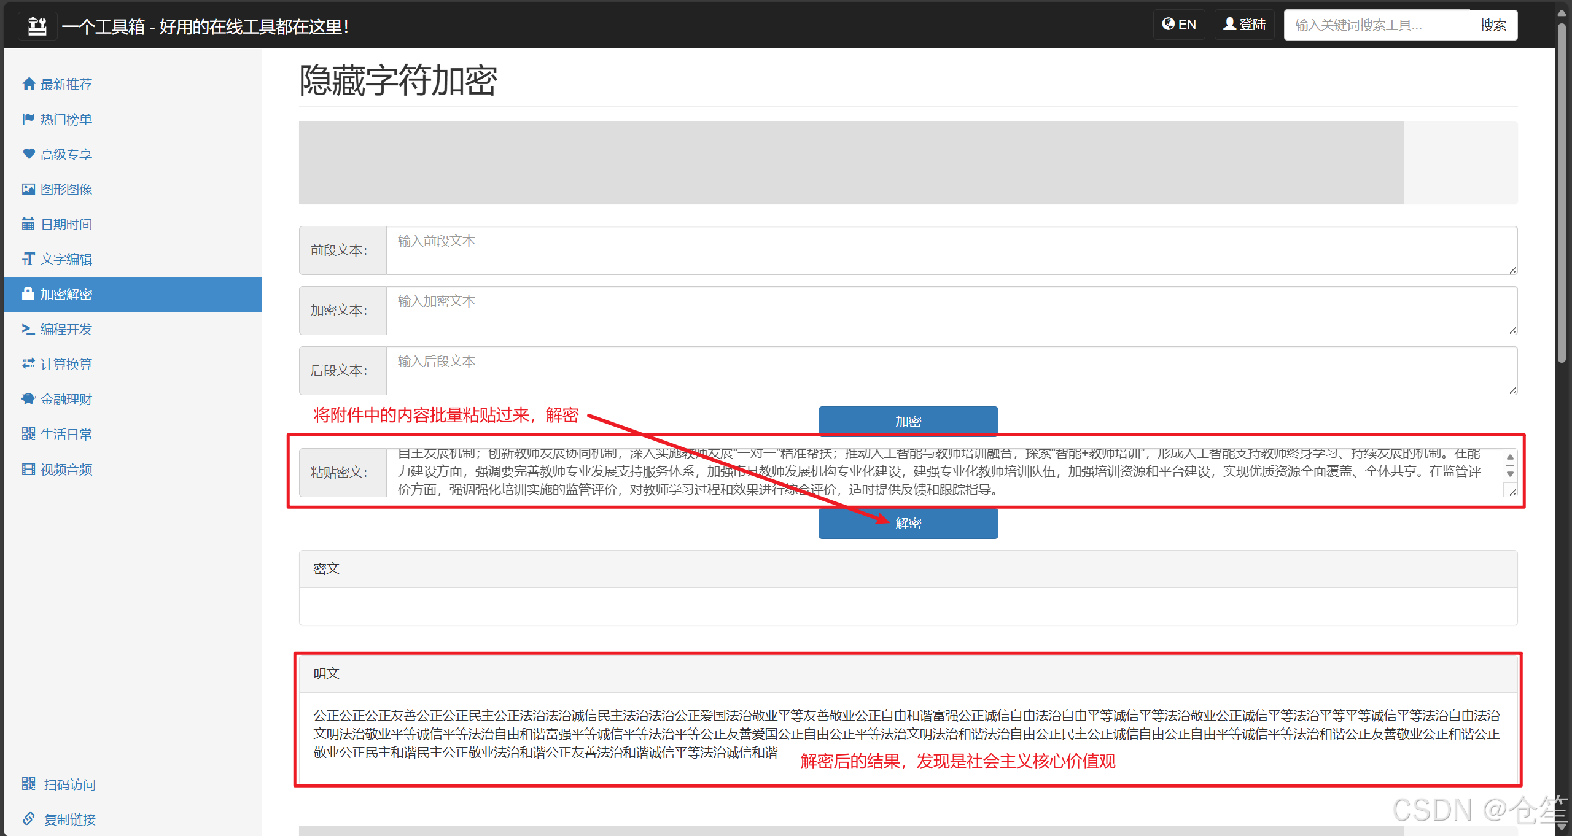Viewport: 1572px width, 836px height.
Task: Click the picture icon beside 图形图像
Action: pos(28,189)
